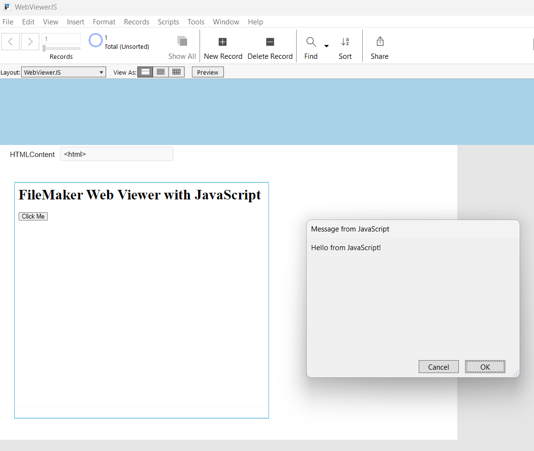This screenshot has height=451, width=534.
Task: Click the HTMLContent field
Action: [x=117, y=154]
